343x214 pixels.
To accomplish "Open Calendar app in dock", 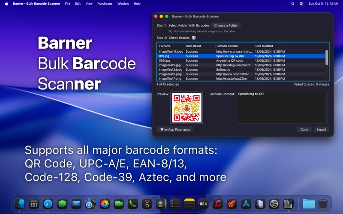I will [x=147, y=204].
